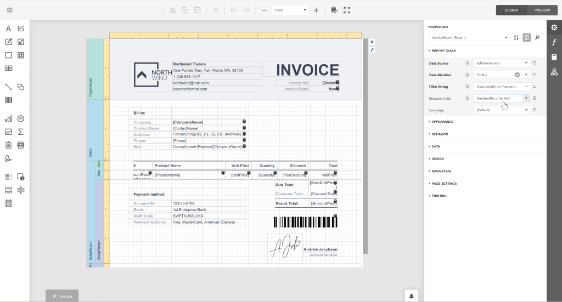
Task: Zoom out with the minus button
Action: [264, 10]
